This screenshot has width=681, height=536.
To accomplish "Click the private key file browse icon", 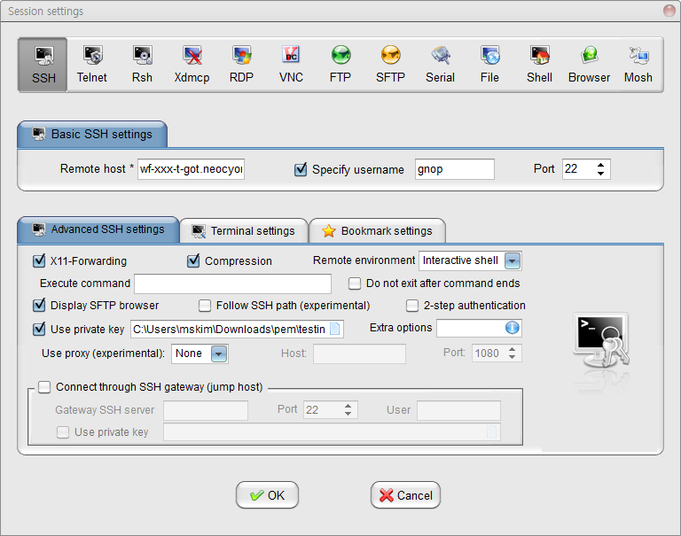I will point(335,329).
